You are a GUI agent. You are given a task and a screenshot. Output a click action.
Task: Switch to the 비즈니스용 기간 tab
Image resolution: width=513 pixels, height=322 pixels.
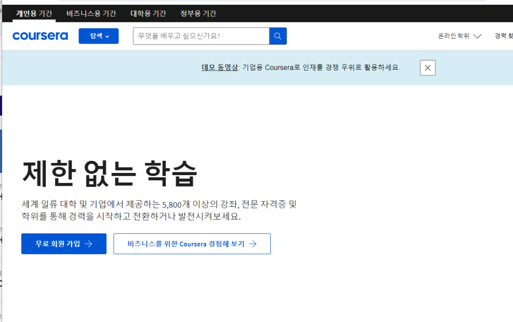click(91, 13)
